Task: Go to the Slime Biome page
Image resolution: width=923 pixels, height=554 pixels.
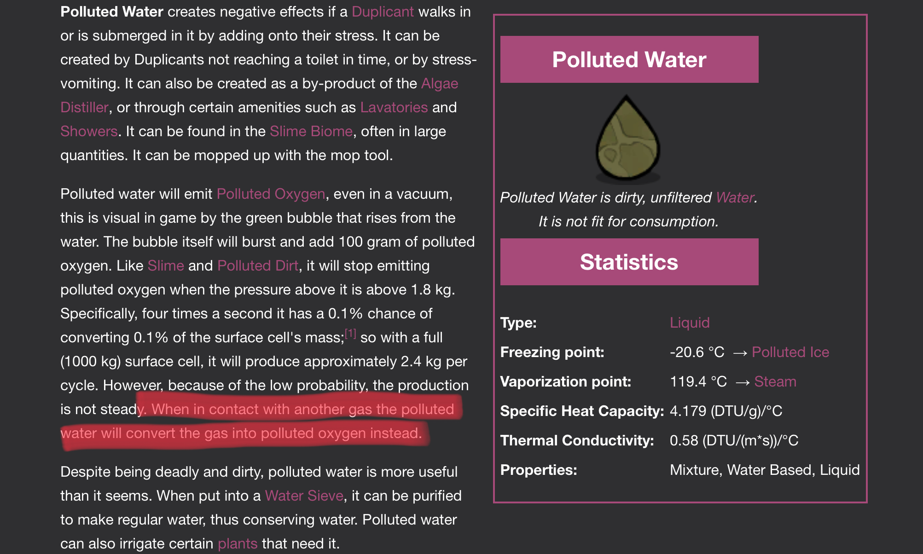Action: pos(311,132)
